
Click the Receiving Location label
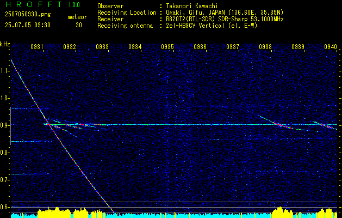tap(127, 13)
